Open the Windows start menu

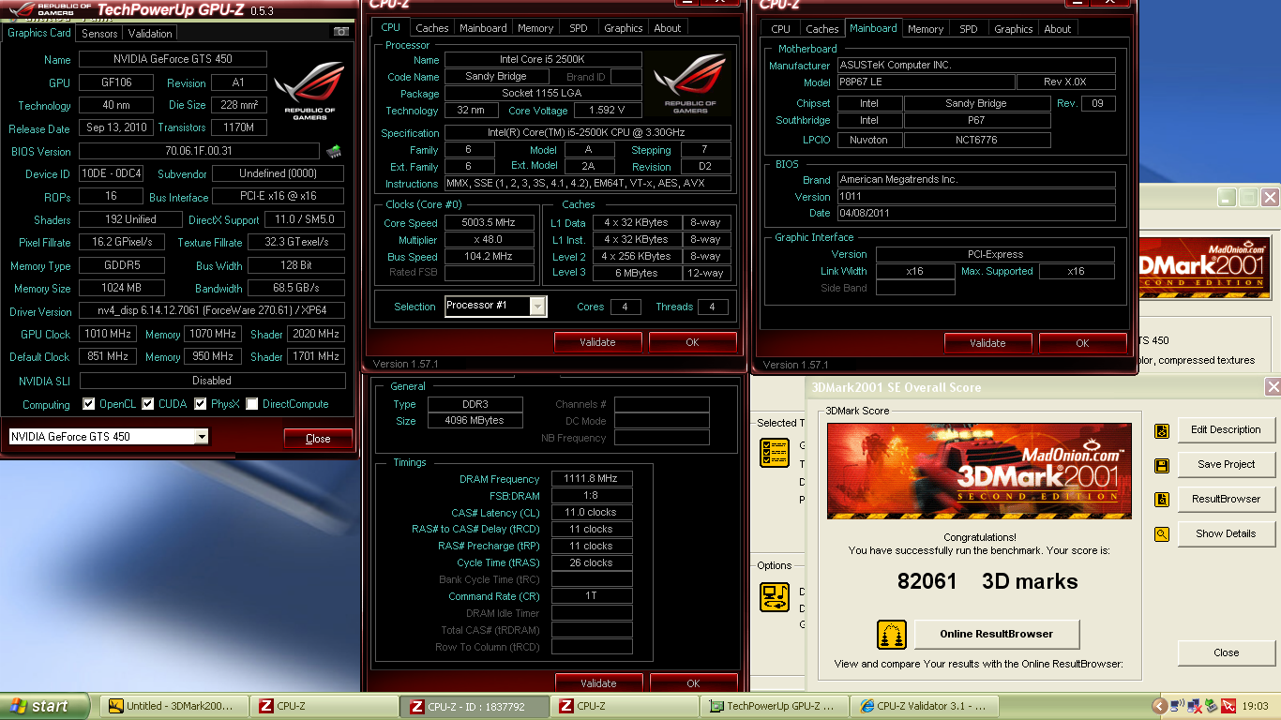(45, 706)
